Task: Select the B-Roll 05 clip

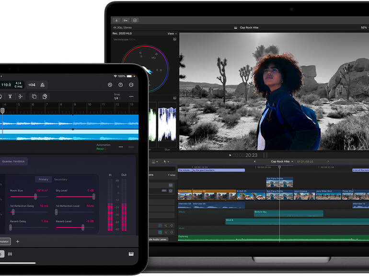Action: point(251,195)
